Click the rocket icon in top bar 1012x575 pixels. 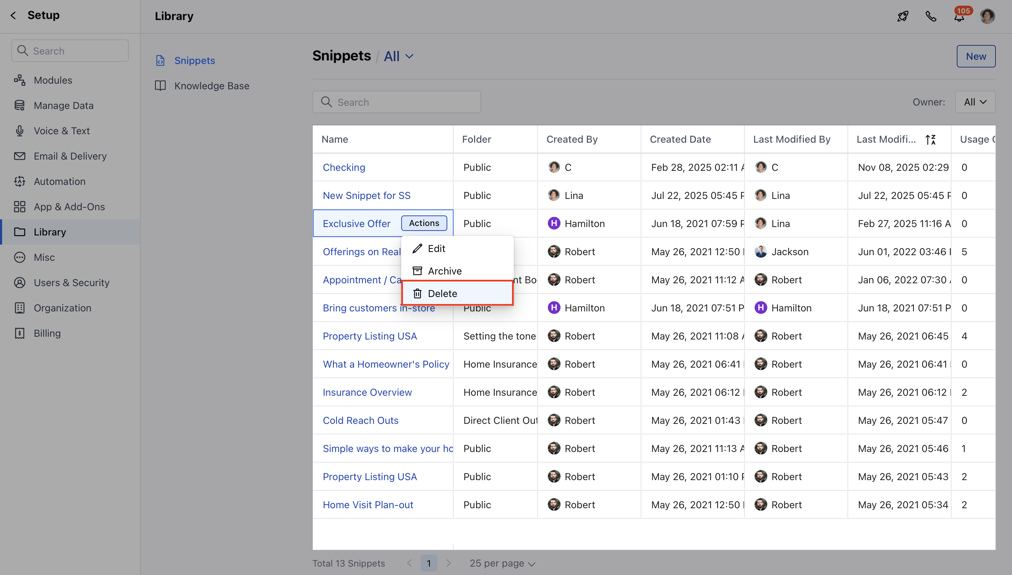903,16
